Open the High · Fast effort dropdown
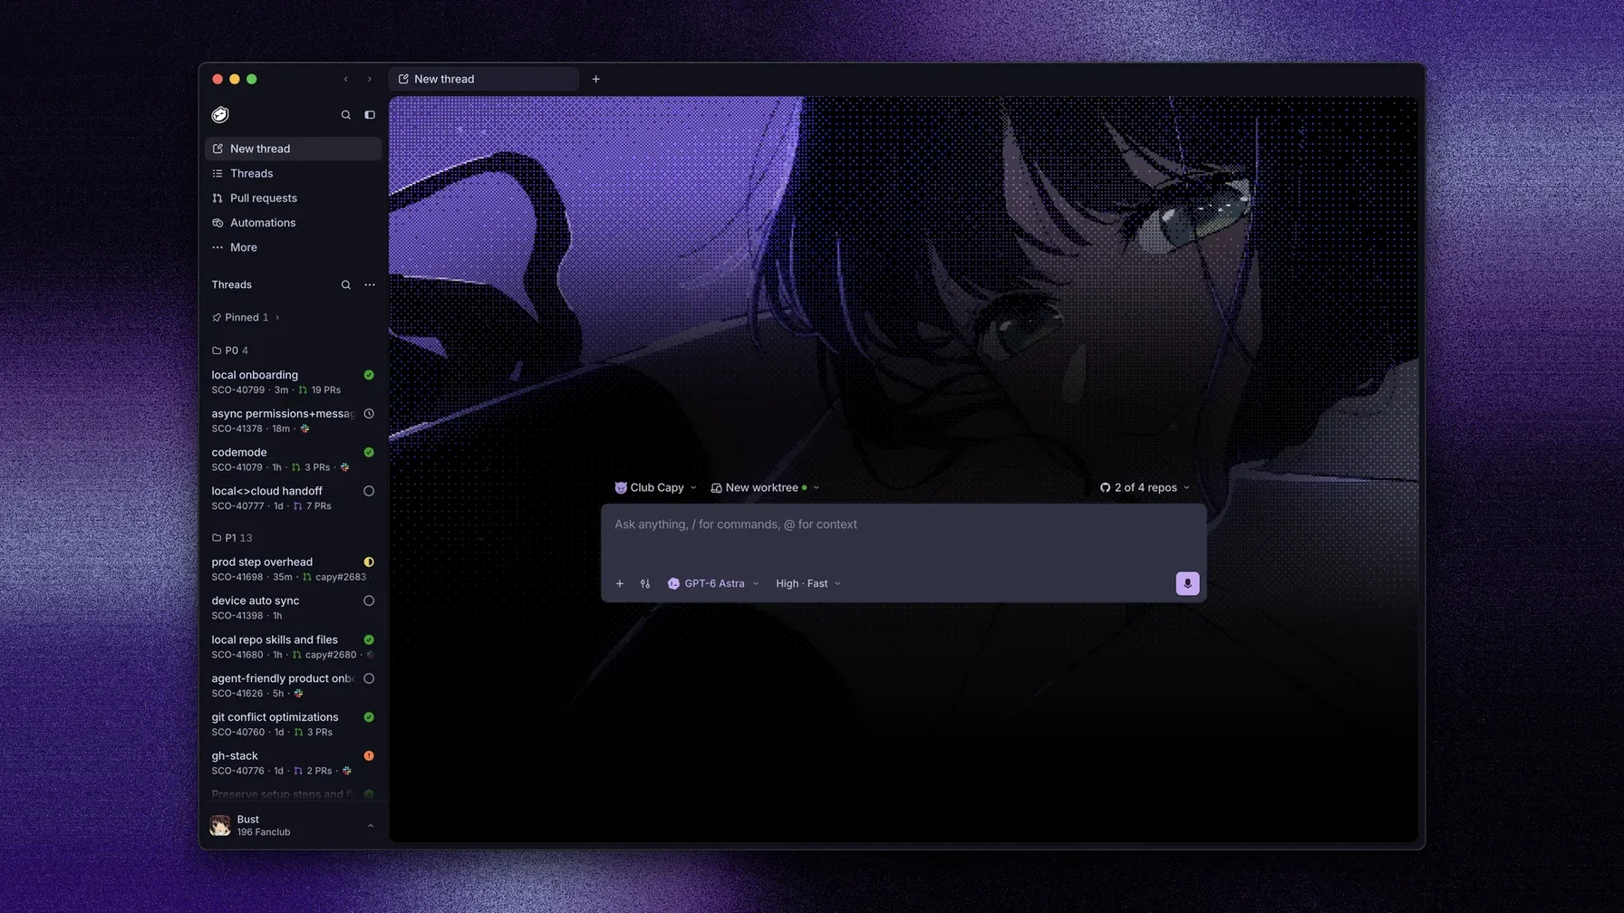1624x913 pixels. click(807, 583)
